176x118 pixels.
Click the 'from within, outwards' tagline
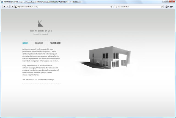[x=41, y=34]
